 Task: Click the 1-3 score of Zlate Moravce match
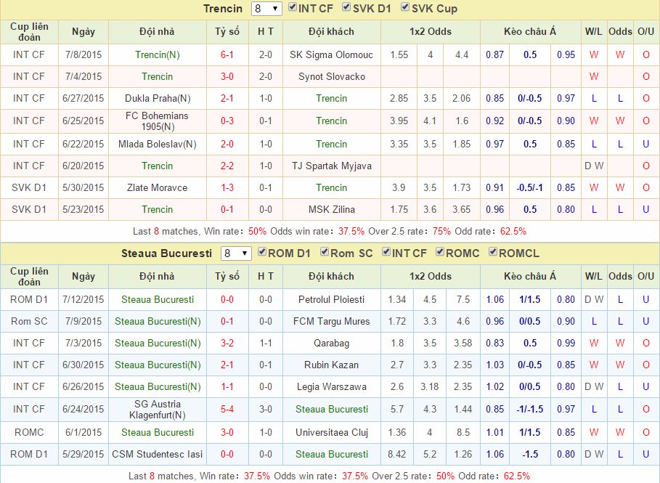click(227, 188)
